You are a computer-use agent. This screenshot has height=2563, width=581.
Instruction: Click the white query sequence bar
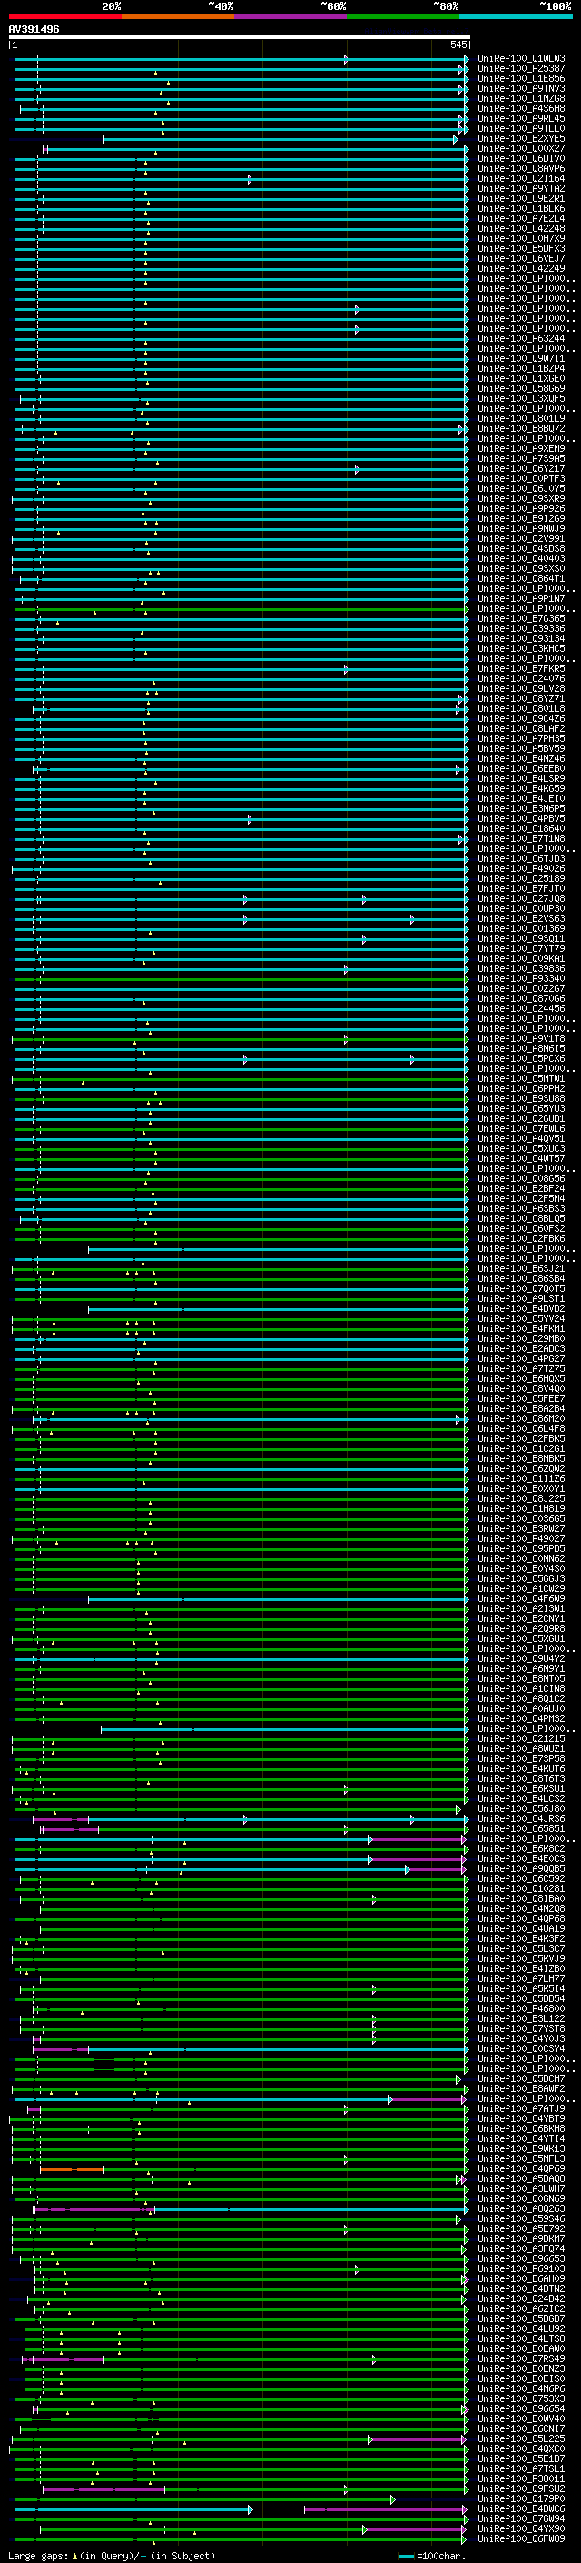239,38
